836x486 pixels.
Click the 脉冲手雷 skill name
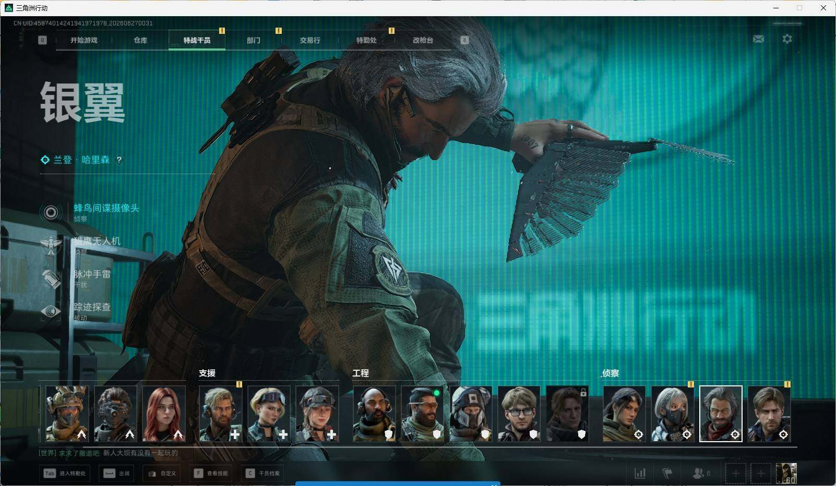92,274
